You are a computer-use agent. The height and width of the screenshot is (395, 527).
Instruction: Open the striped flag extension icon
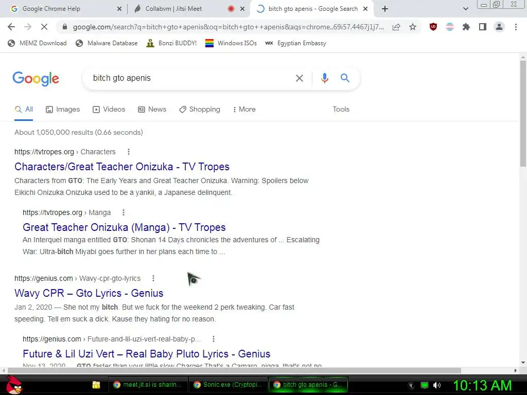pyautogui.click(x=450, y=27)
